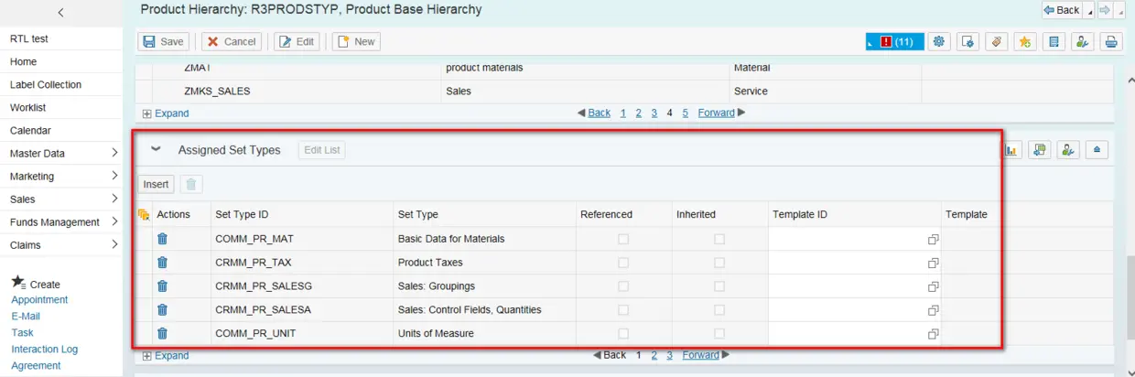Click the Edit List button
The width and height of the screenshot is (1135, 377).
pyautogui.click(x=322, y=150)
